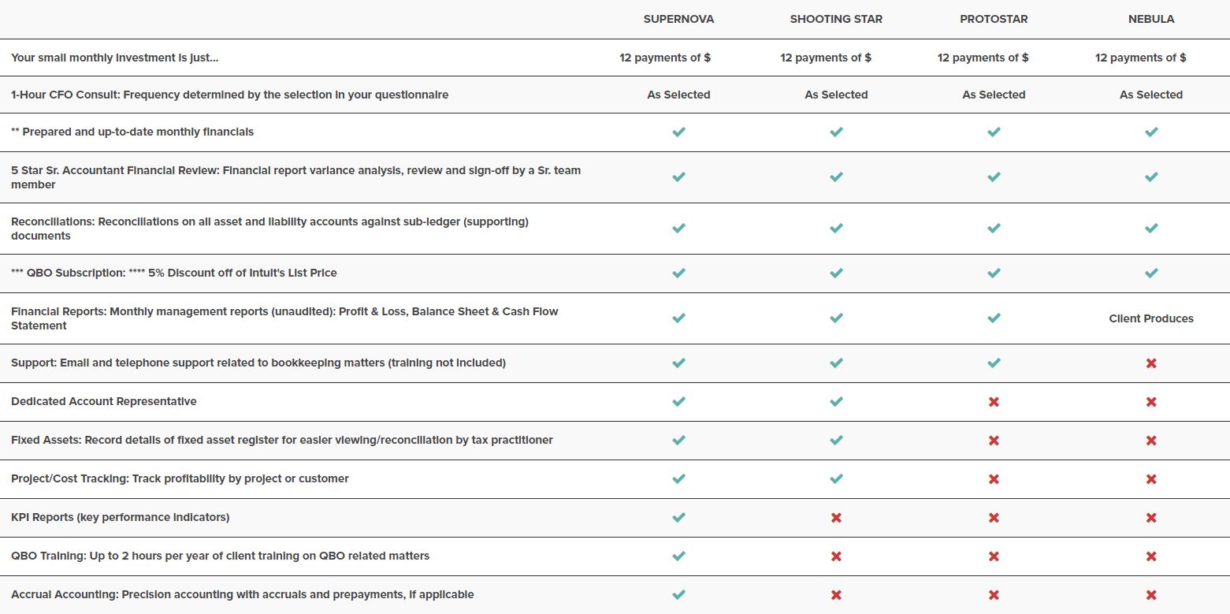Select the SUPERNOVA column header
Image resolution: width=1230 pixels, height=614 pixels.
pyautogui.click(x=678, y=19)
